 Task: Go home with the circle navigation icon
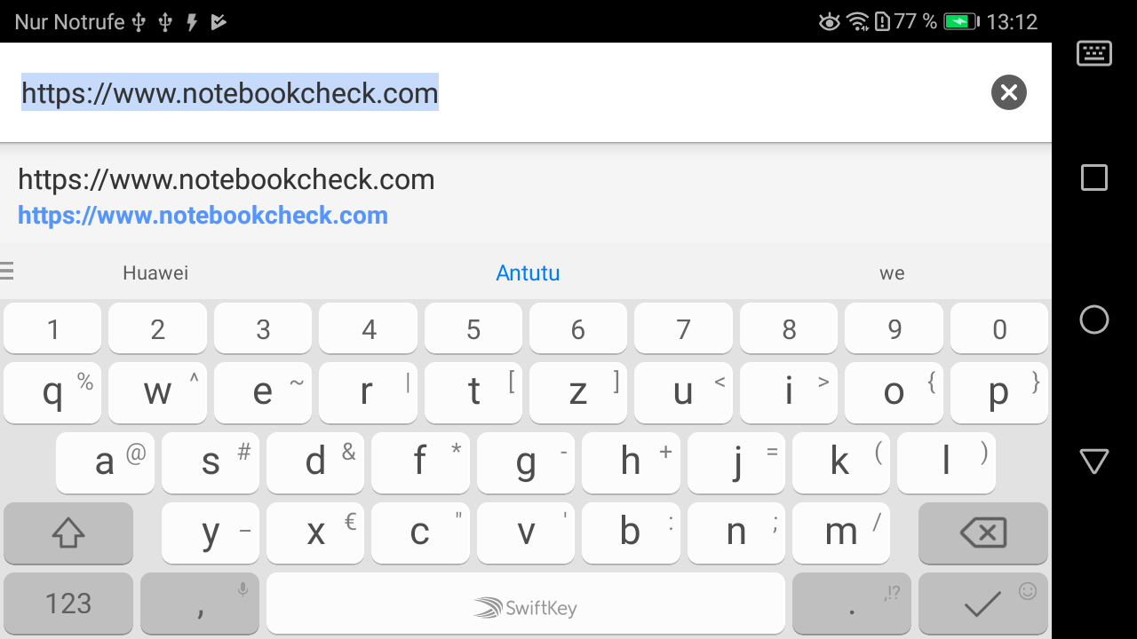[x=1093, y=319]
